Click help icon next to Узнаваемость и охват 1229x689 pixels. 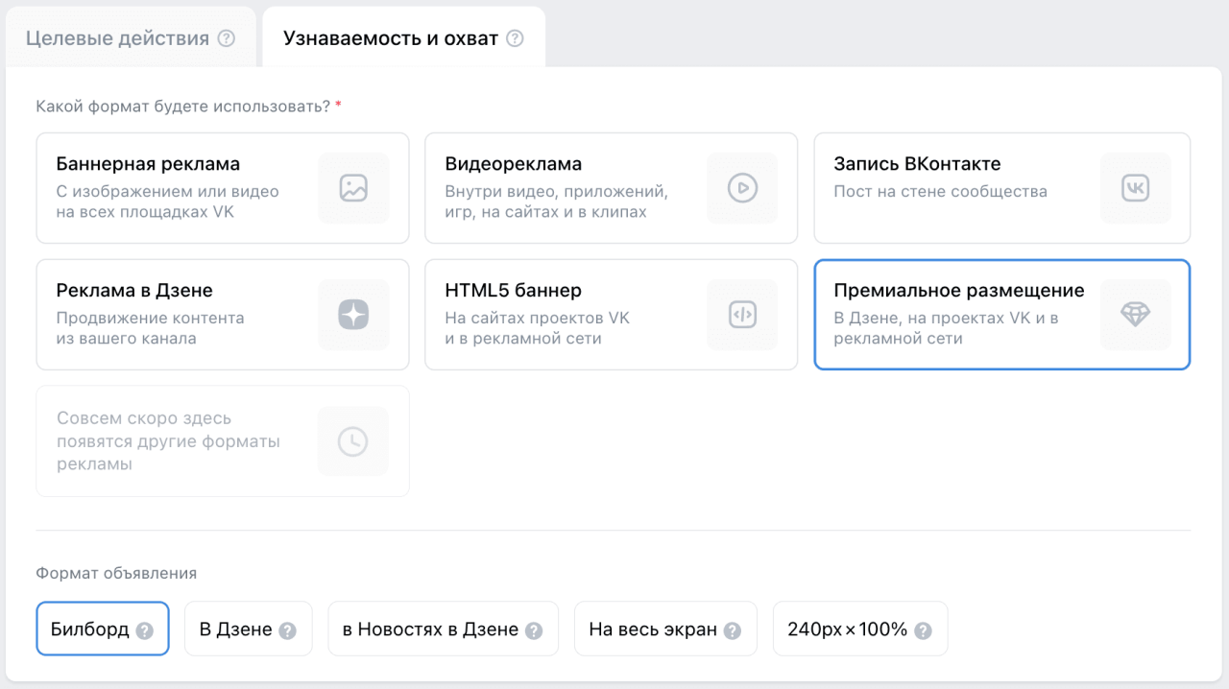[x=515, y=39]
